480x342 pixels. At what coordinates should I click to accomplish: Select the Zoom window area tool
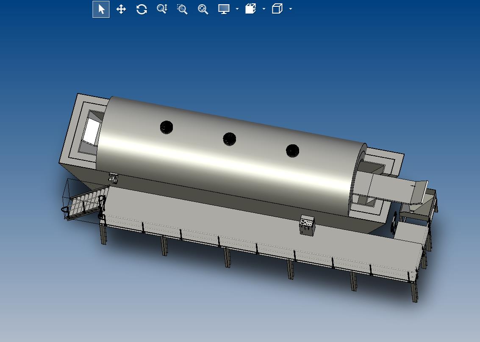[x=183, y=9]
